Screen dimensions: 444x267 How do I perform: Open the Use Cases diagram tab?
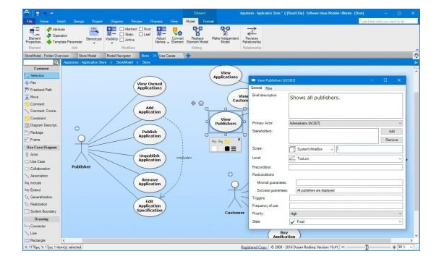click(167, 56)
